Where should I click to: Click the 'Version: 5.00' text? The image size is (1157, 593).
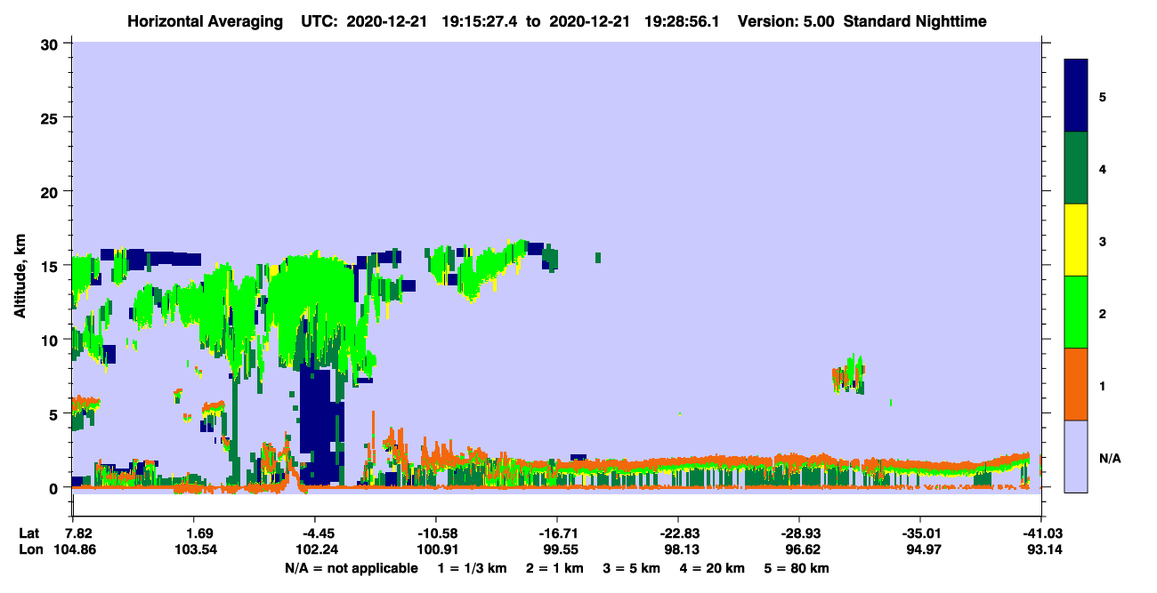(x=785, y=21)
